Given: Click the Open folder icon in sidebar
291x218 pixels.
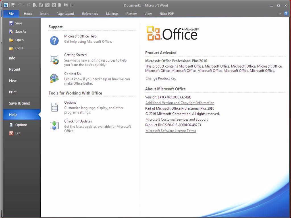Looking at the screenshot, I should [x=11, y=40].
